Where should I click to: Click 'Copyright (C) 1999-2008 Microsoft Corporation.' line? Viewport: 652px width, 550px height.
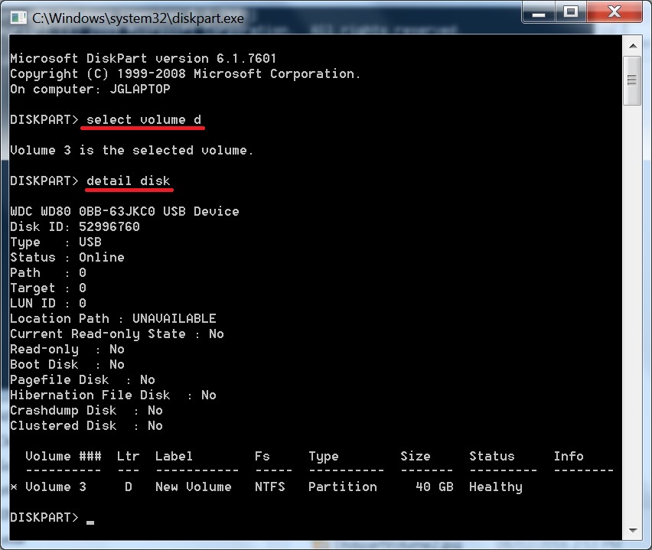(185, 73)
